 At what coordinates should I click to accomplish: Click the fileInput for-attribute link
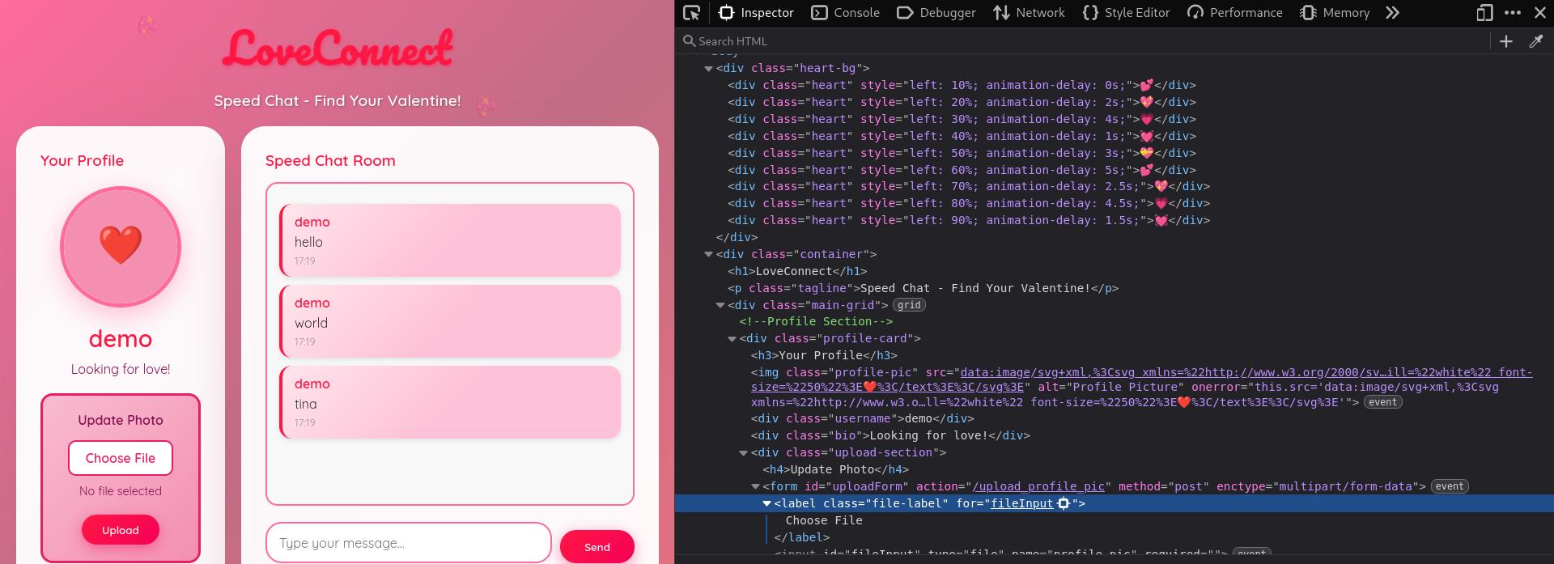click(x=1022, y=503)
